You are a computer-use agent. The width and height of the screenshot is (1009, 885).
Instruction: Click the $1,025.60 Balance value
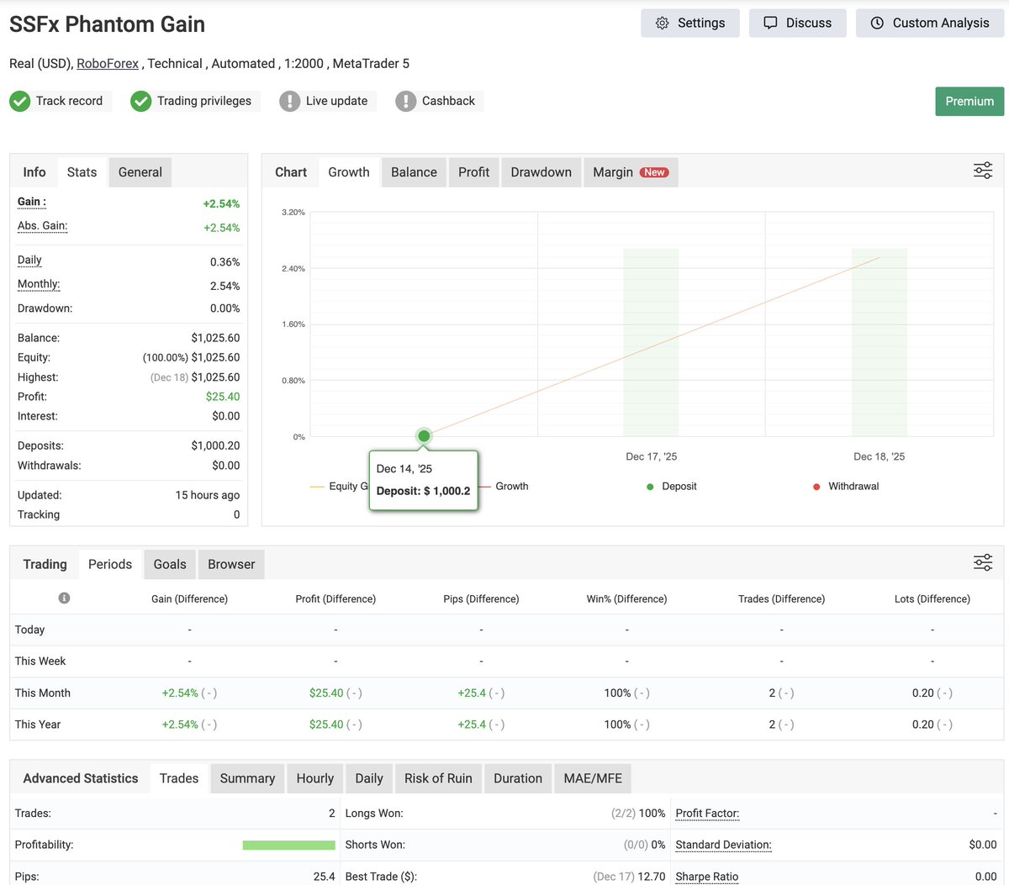point(215,338)
